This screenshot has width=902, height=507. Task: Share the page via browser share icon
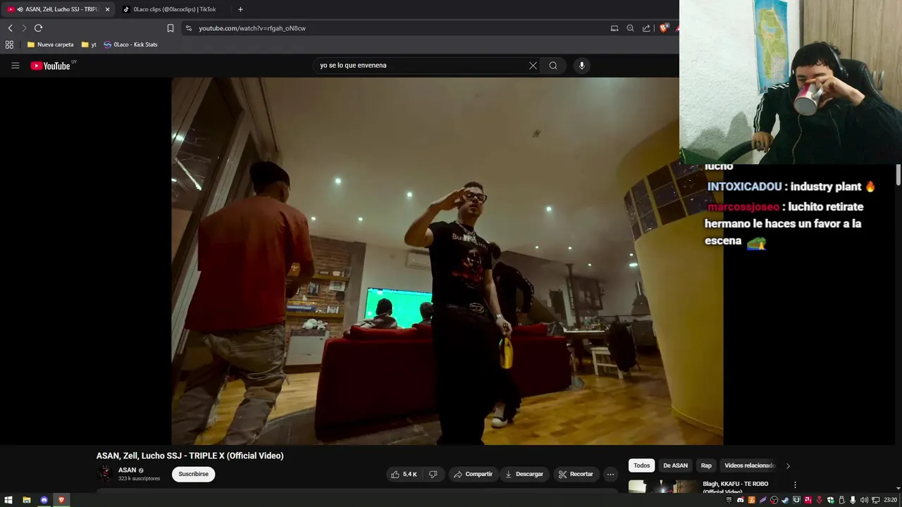click(x=646, y=28)
